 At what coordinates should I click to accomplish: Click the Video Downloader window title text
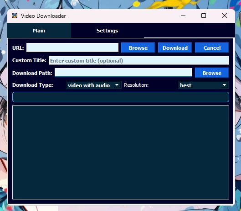(43, 16)
